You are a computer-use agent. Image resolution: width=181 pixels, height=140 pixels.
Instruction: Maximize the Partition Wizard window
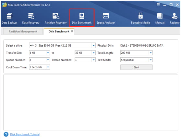point(171,5)
